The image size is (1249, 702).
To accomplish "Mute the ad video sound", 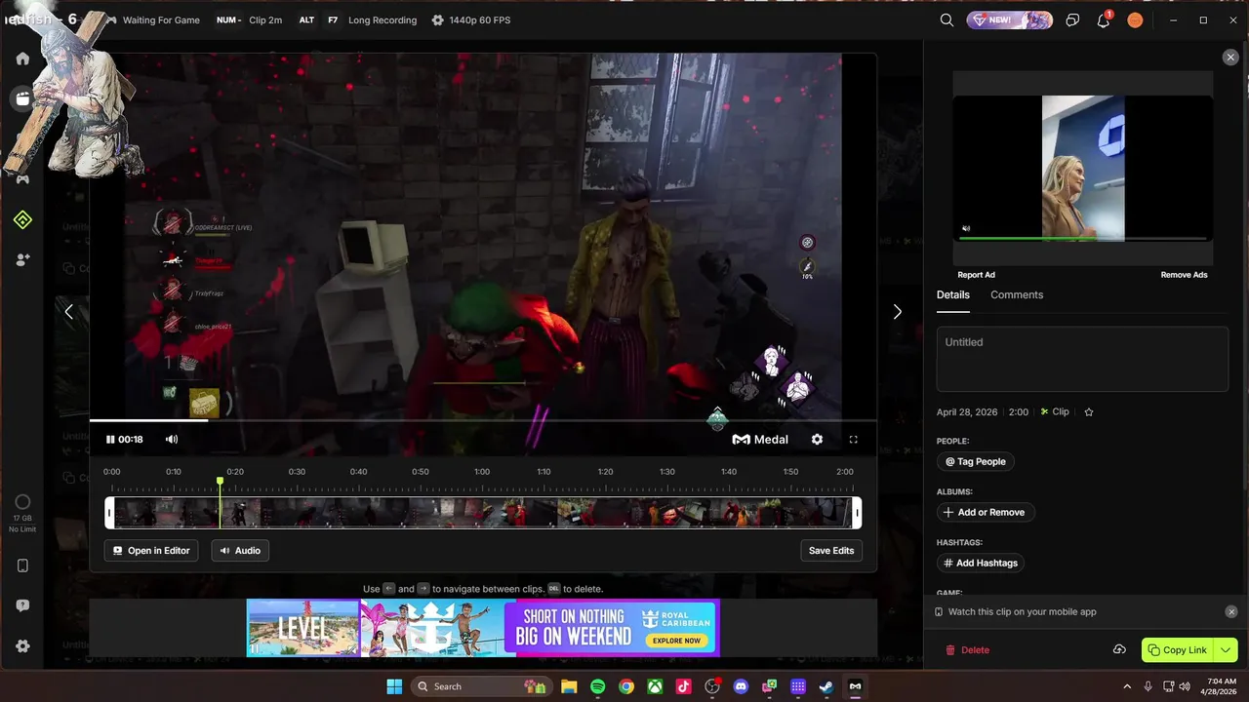I will coord(966,229).
